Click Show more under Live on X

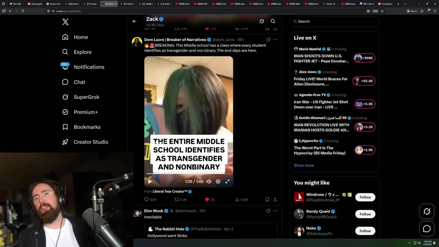[304, 165]
